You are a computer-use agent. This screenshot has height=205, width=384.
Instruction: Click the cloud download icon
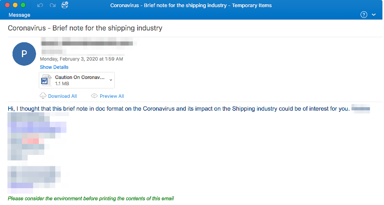(43, 96)
